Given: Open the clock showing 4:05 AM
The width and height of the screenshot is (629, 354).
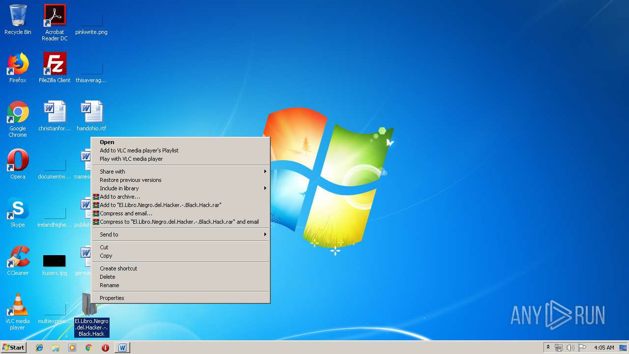Looking at the screenshot, I should (x=604, y=348).
